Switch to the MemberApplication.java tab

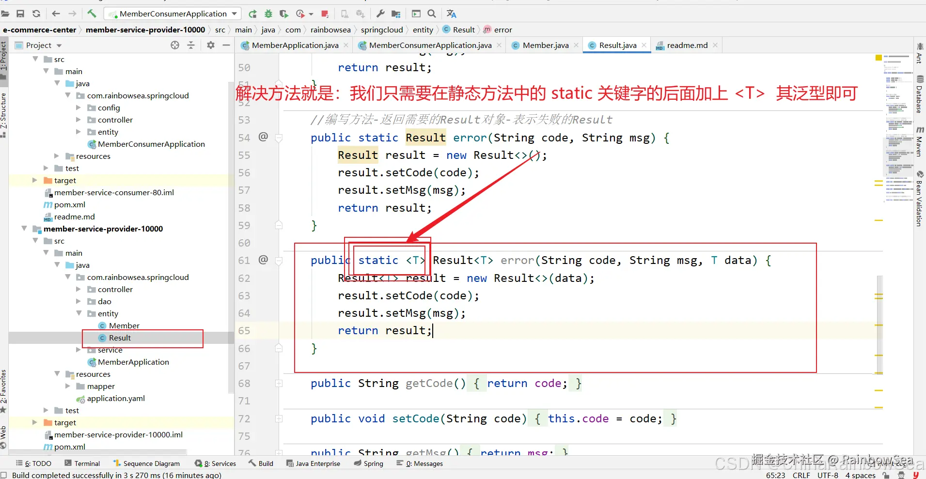[295, 45]
